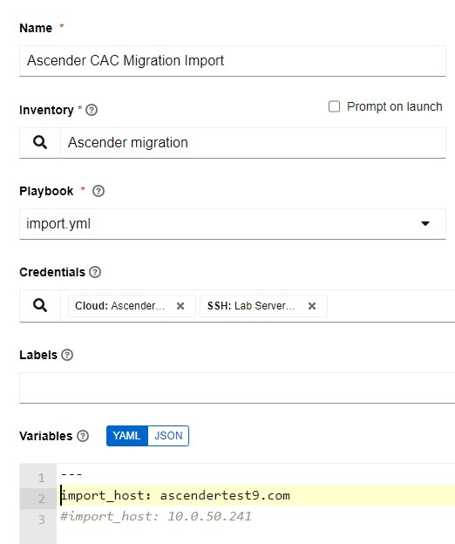Click the import_host line in editor

tap(175, 495)
